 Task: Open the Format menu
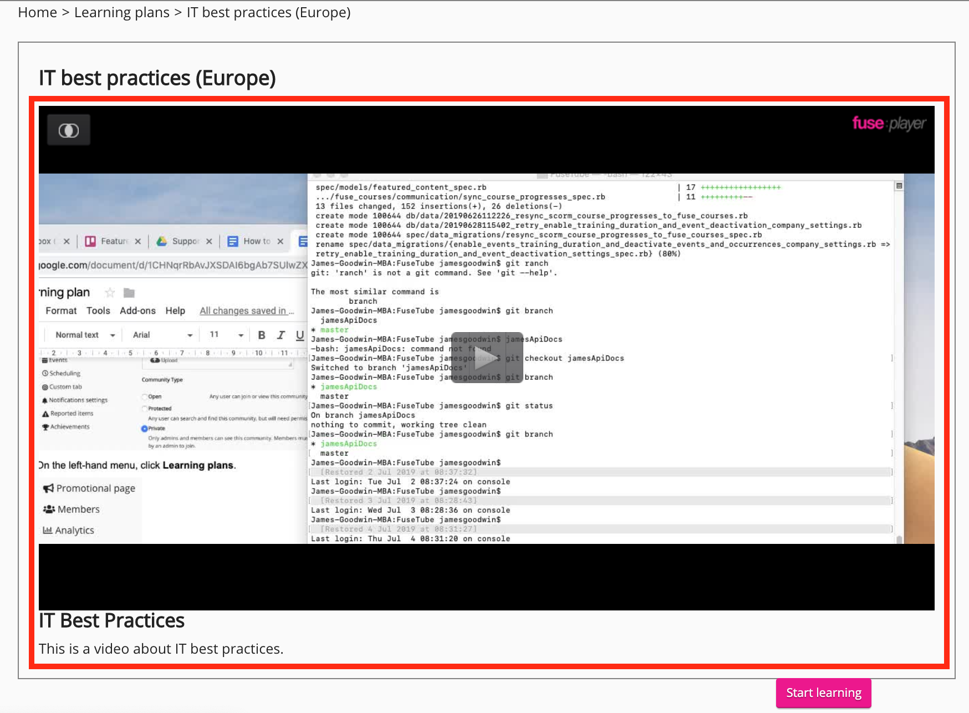click(x=61, y=310)
